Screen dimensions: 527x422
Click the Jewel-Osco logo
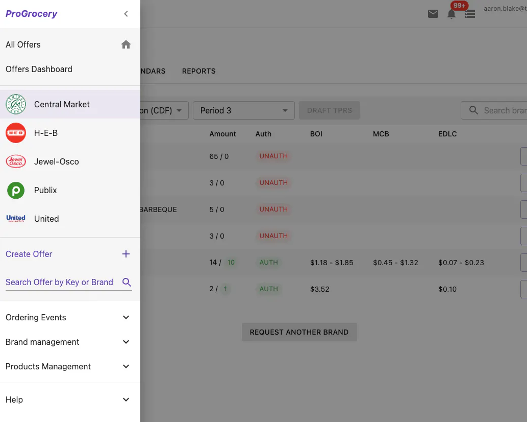click(x=16, y=161)
